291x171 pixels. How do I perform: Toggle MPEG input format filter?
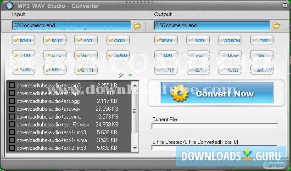click(118, 55)
